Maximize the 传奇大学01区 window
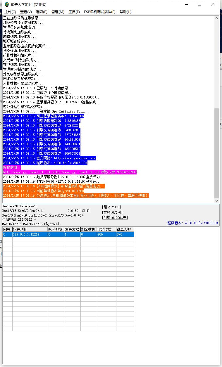 tap(199, 4)
